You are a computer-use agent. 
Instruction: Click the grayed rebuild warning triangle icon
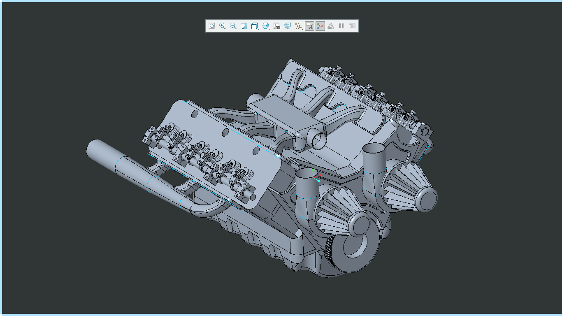[331, 26]
